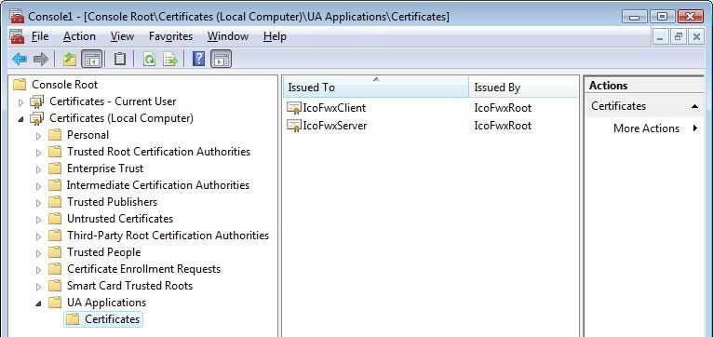Image resolution: width=713 pixels, height=337 pixels.
Task: Click the Refresh toolbar icon
Action: [149, 60]
